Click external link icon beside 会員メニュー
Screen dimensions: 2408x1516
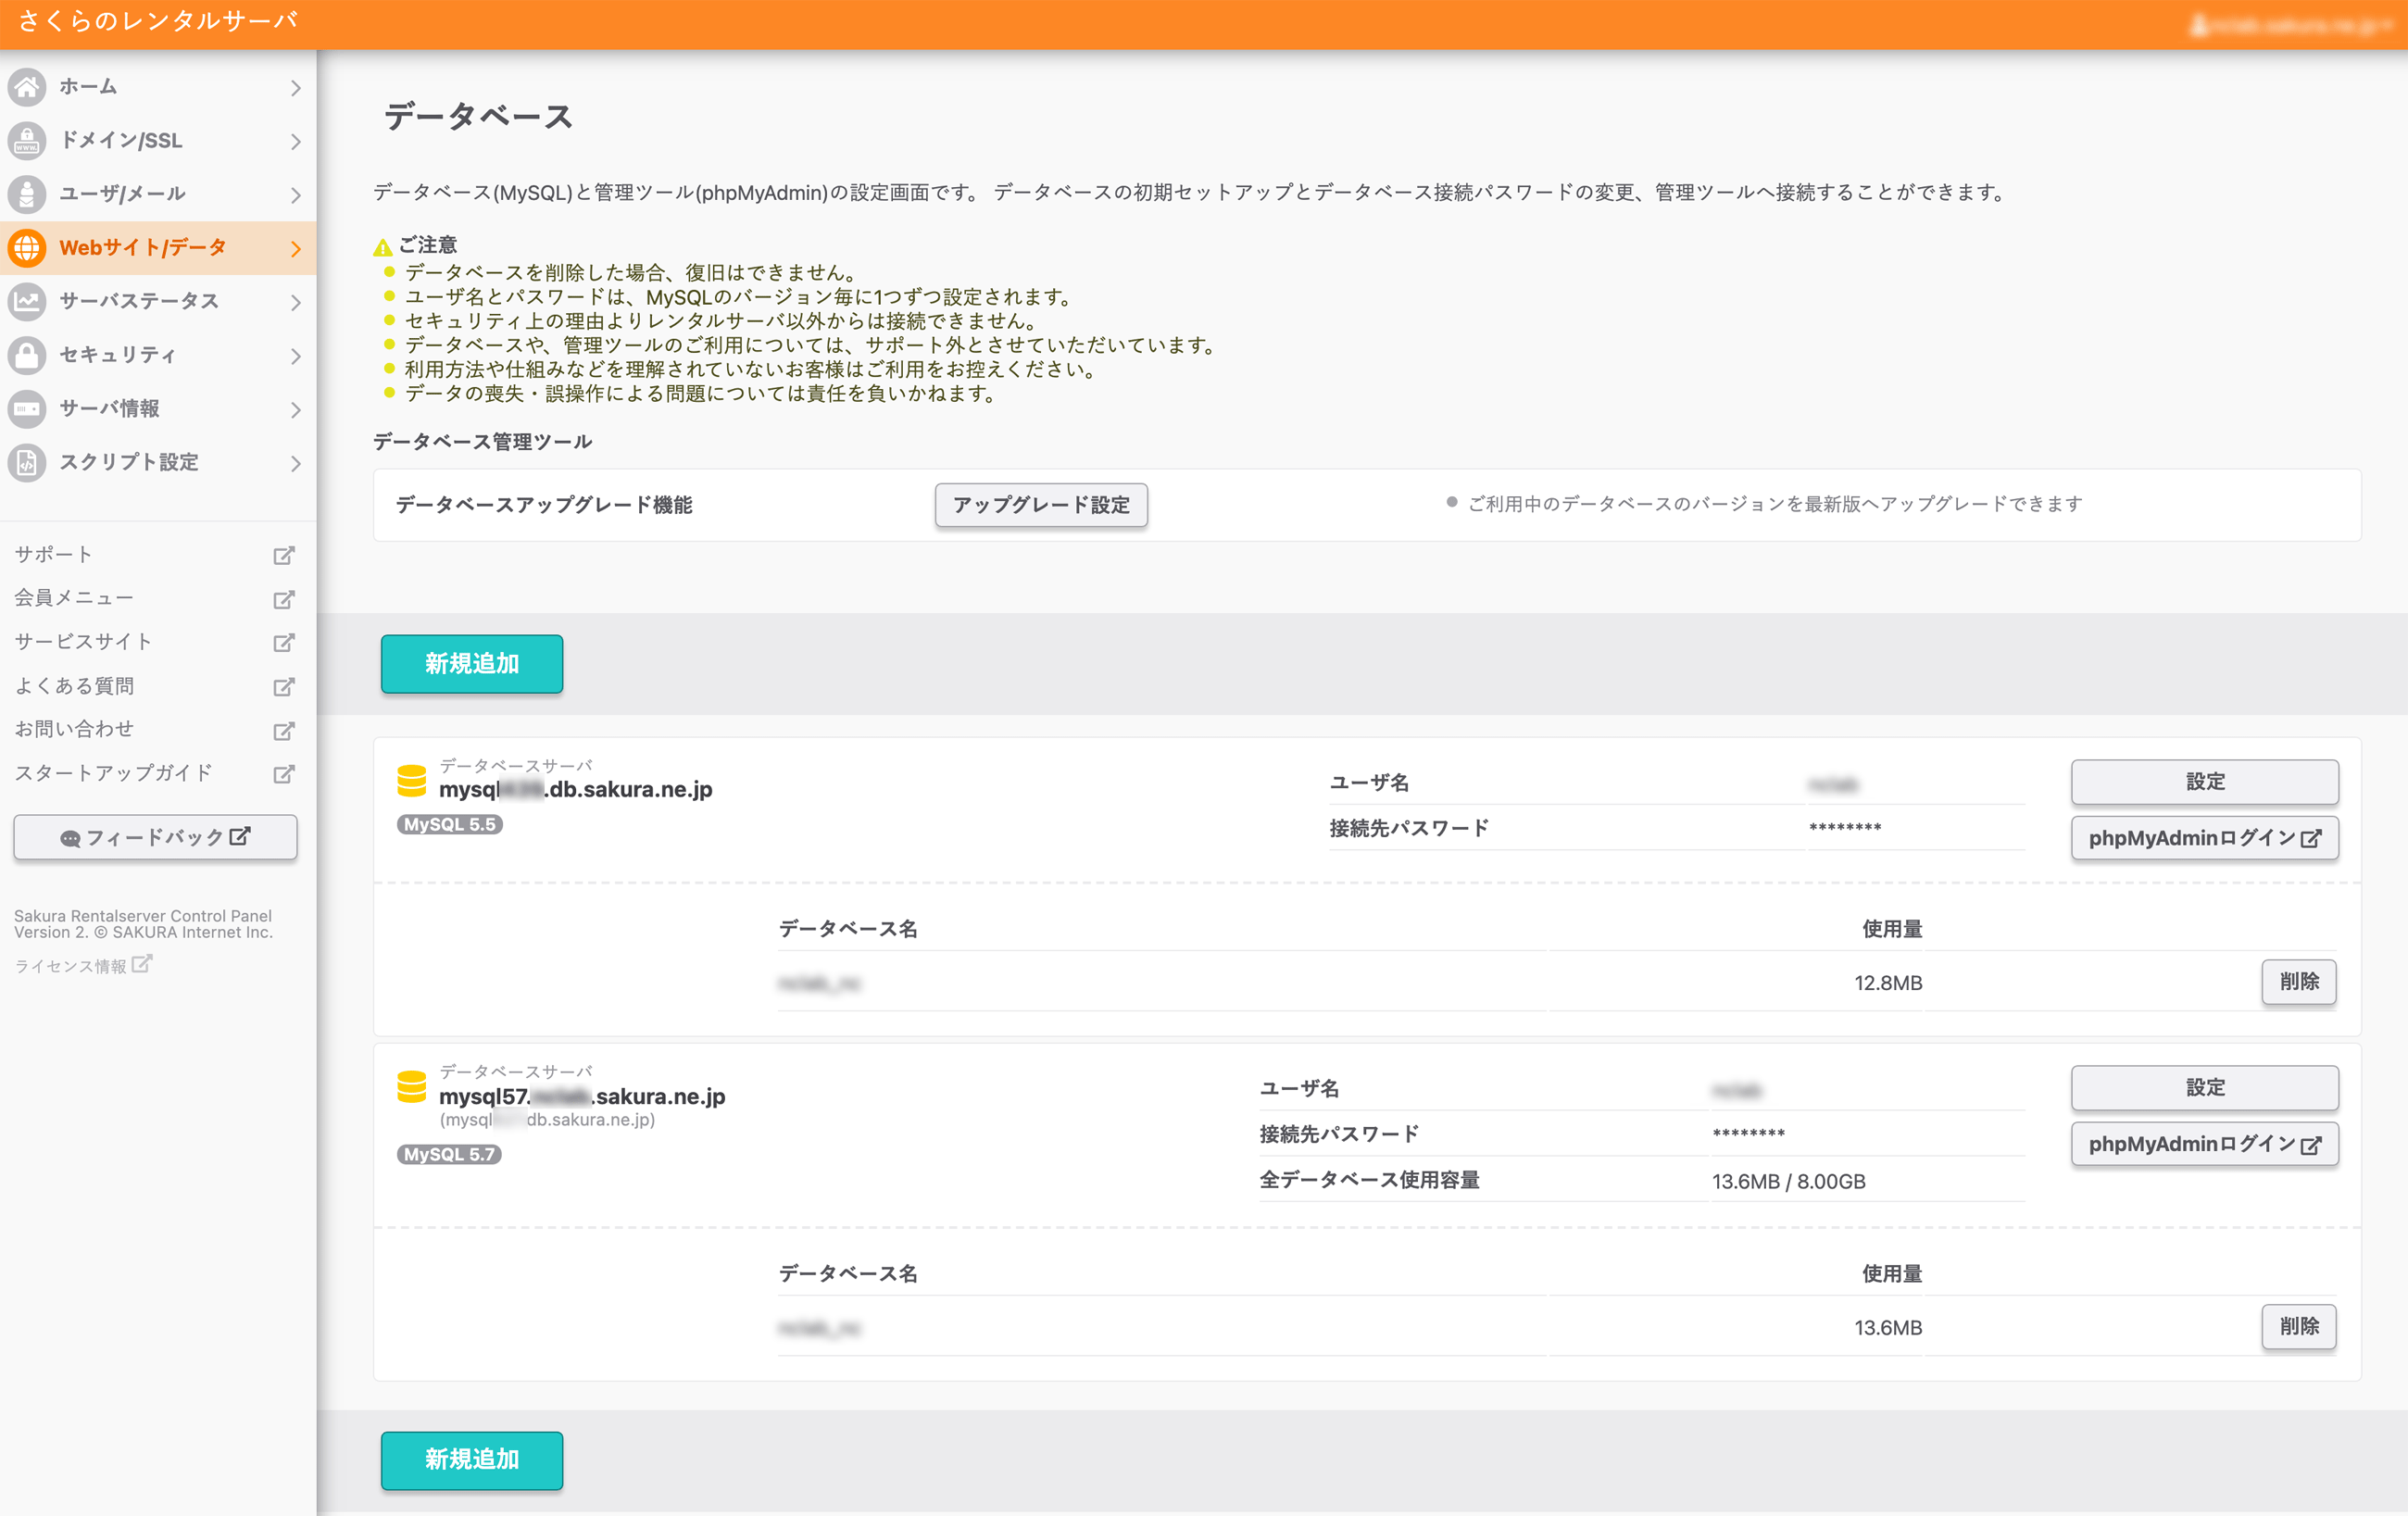[x=284, y=599]
